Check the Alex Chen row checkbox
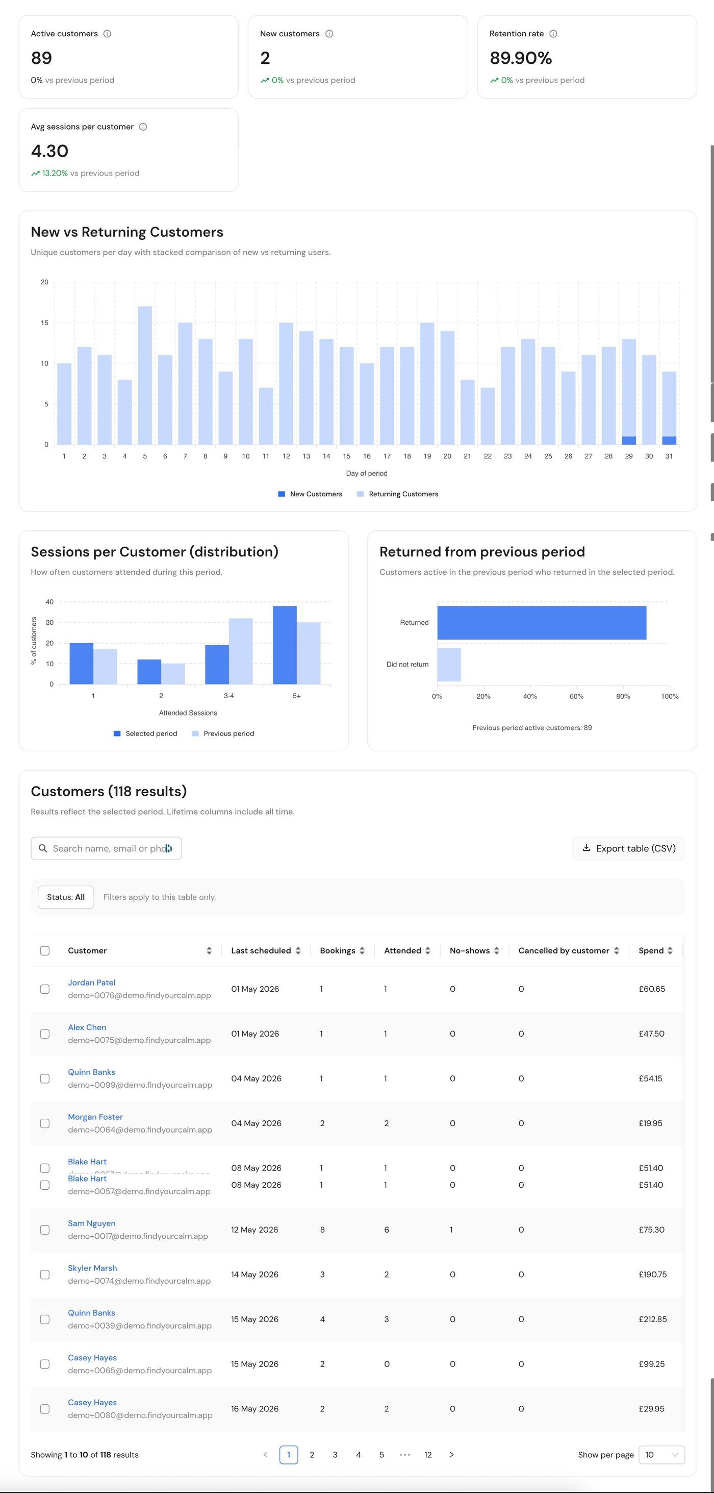This screenshot has width=714, height=1493. coord(44,1034)
